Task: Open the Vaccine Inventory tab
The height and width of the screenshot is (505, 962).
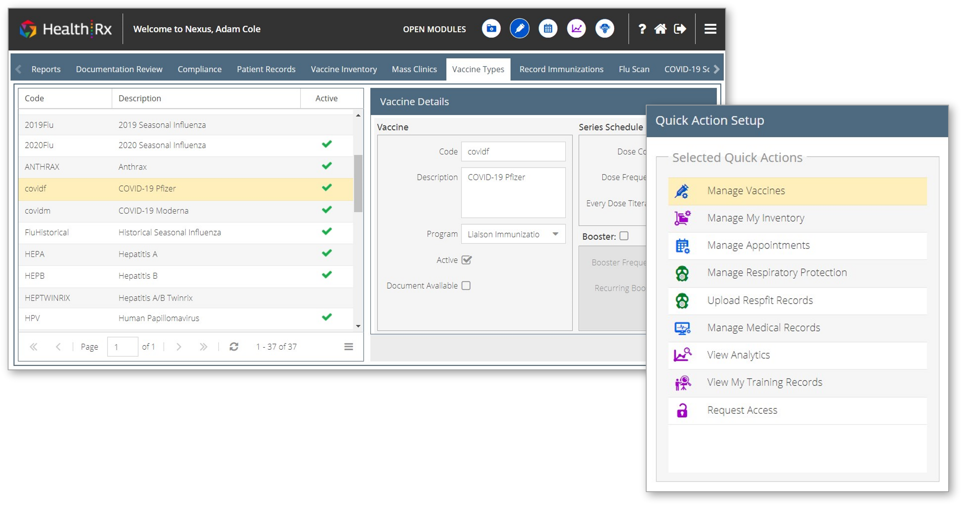Action: [x=344, y=69]
